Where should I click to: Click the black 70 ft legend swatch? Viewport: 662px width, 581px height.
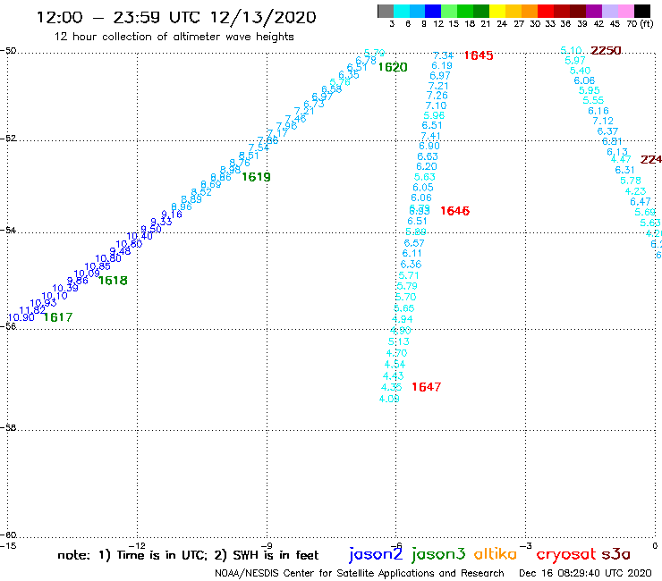641,11
